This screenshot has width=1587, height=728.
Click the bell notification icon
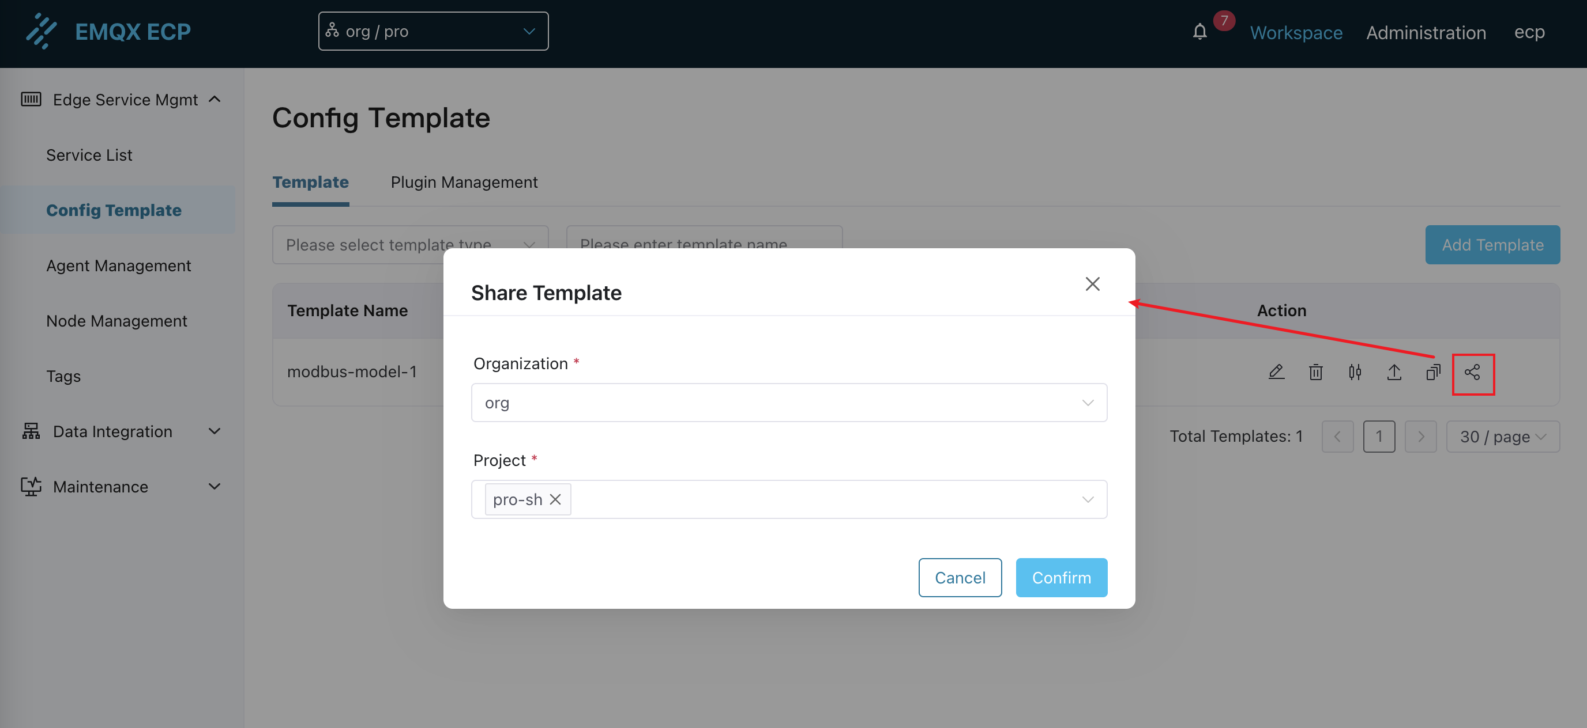[x=1199, y=32]
